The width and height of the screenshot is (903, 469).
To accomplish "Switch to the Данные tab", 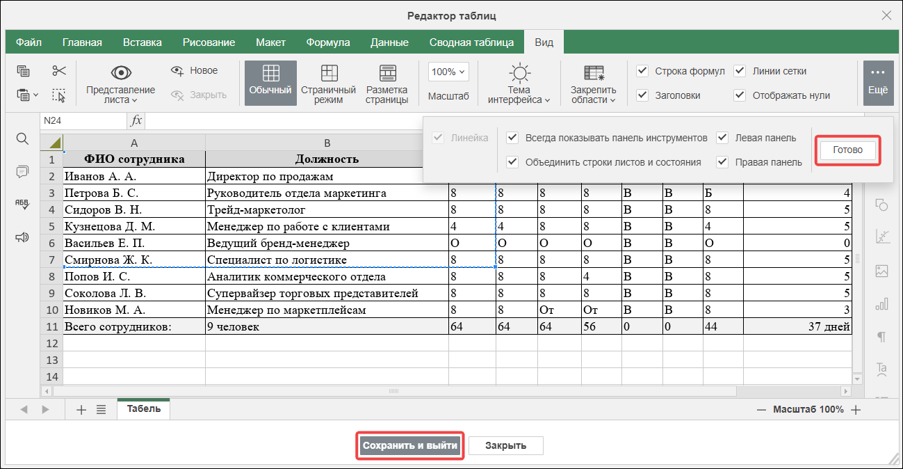I will (x=389, y=42).
